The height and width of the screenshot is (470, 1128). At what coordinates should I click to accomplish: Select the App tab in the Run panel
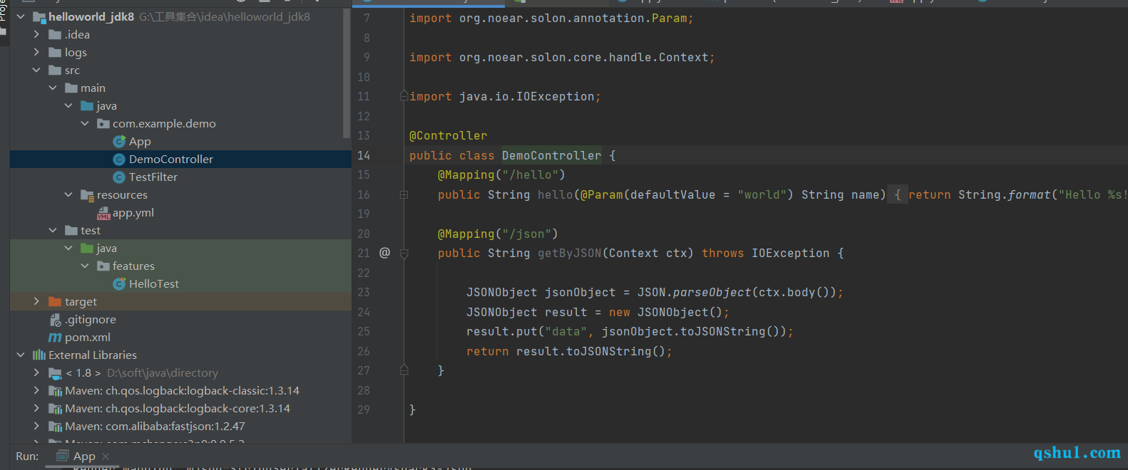[84, 456]
